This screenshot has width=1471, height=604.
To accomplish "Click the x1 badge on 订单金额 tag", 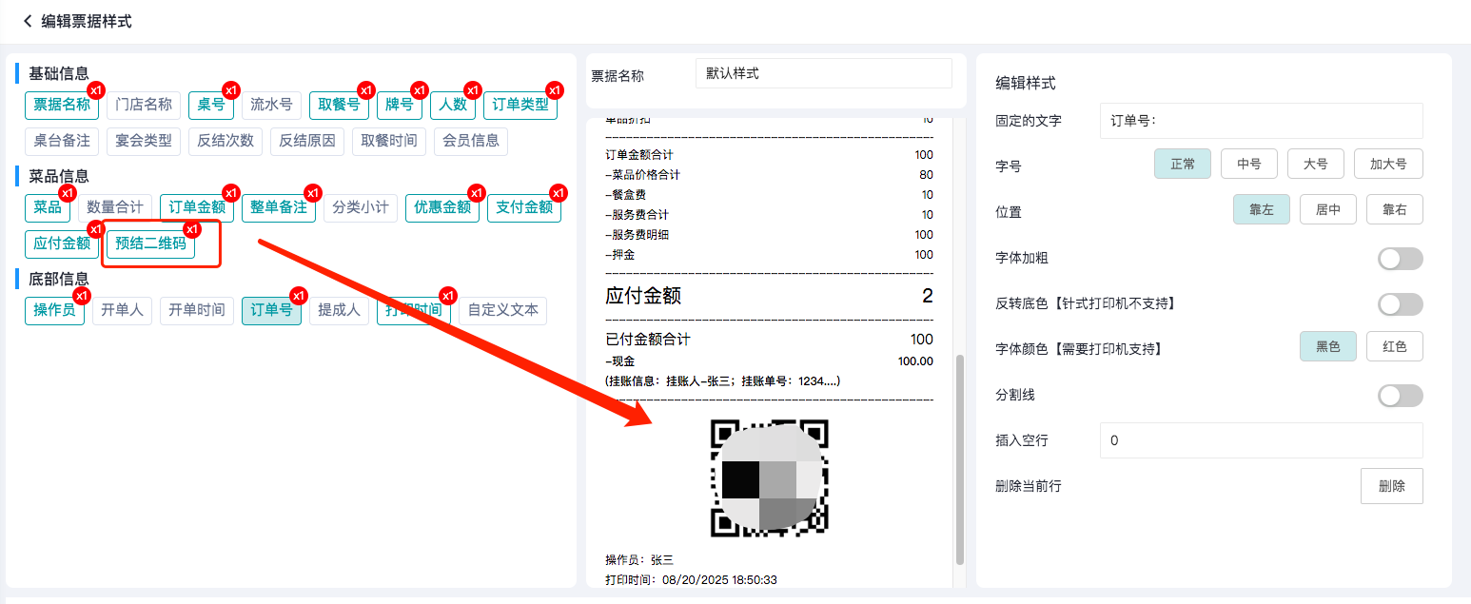I will (x=230, y=193).
